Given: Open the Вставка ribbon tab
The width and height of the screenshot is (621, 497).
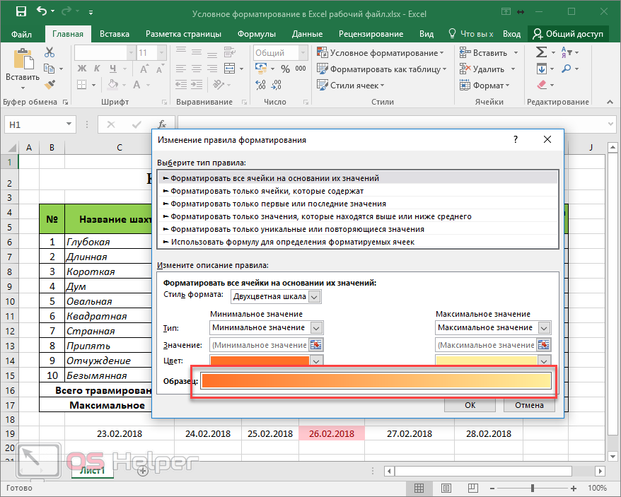Looking at the screenshot, I should click(x=115, y=33).
